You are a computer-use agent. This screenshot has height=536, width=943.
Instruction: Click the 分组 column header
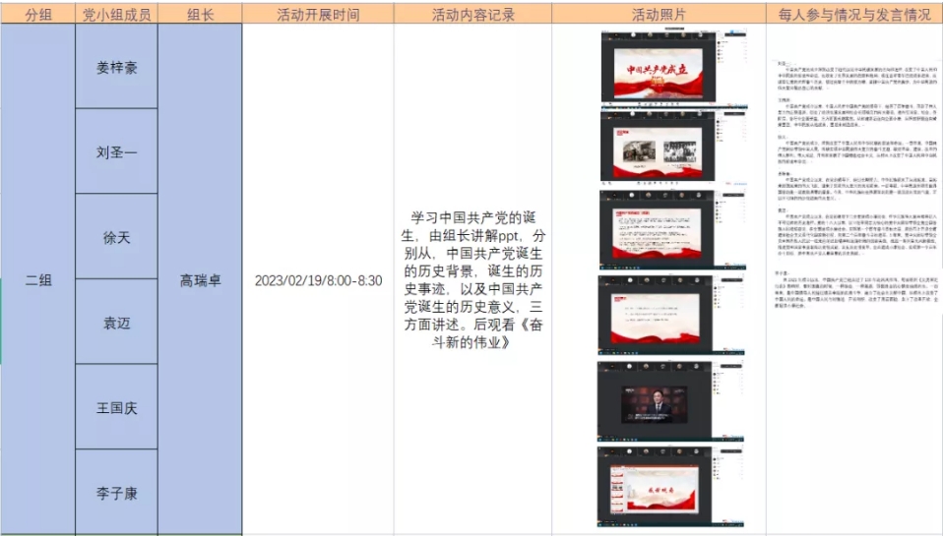pos(37,15)
